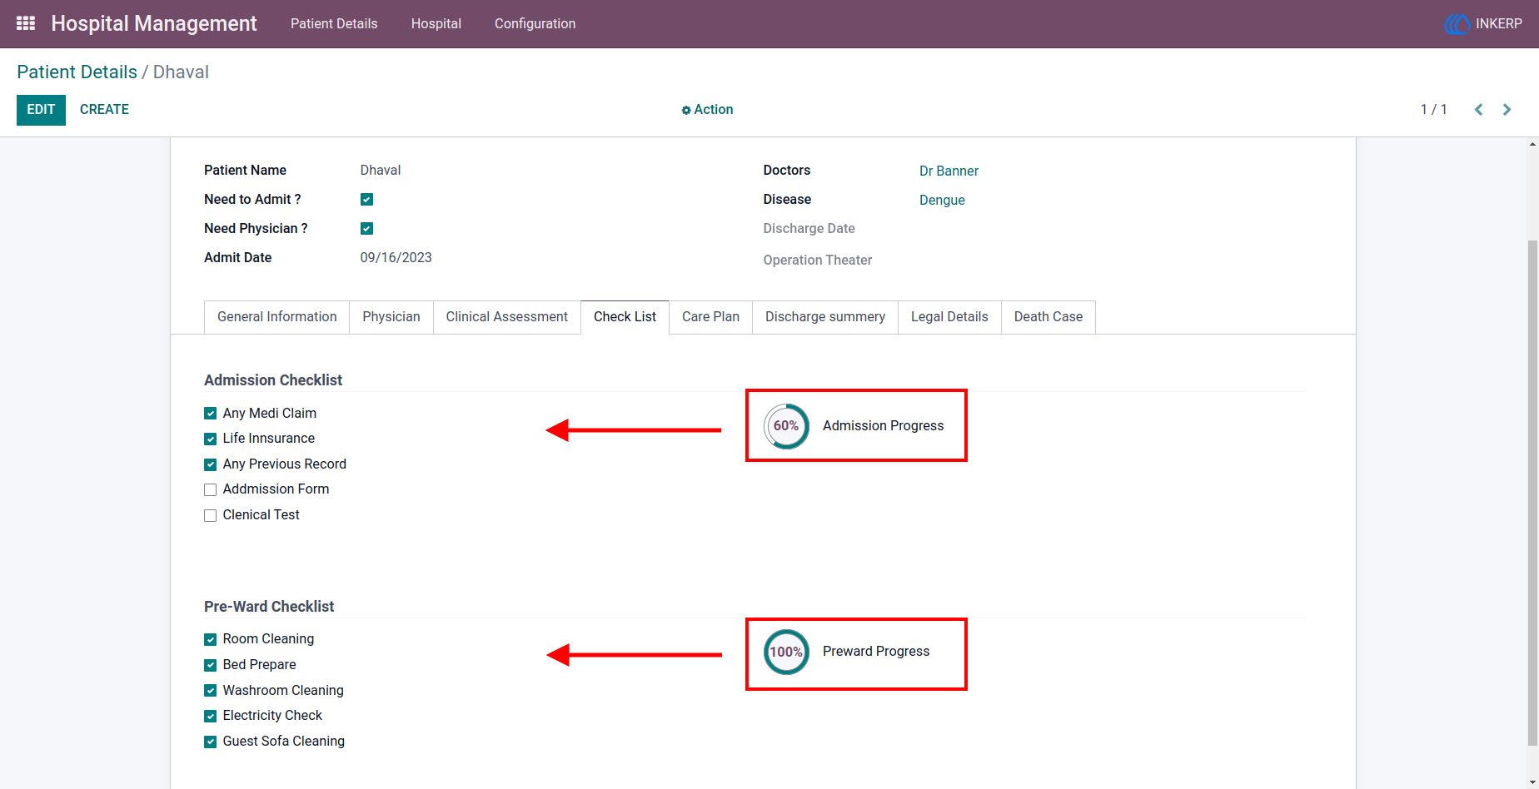
Task: Go back via Patient Details breadcrumb
Action: (77, 72)
